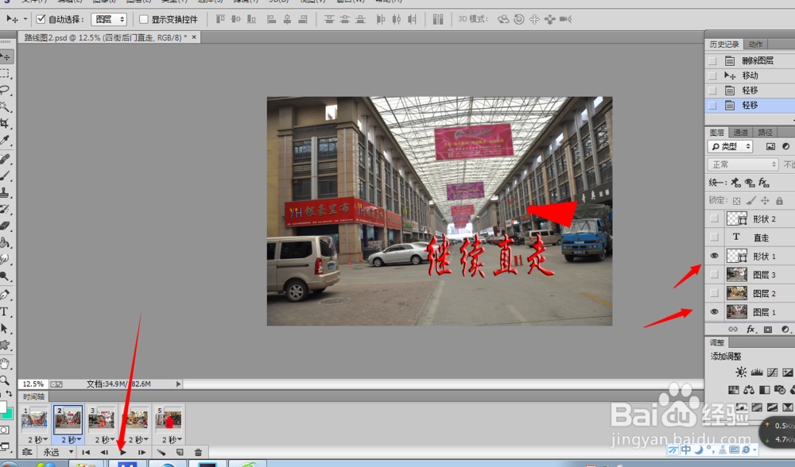Click the auto-align layers icon
Screen dimensions: 795x467
click(438, 19)
